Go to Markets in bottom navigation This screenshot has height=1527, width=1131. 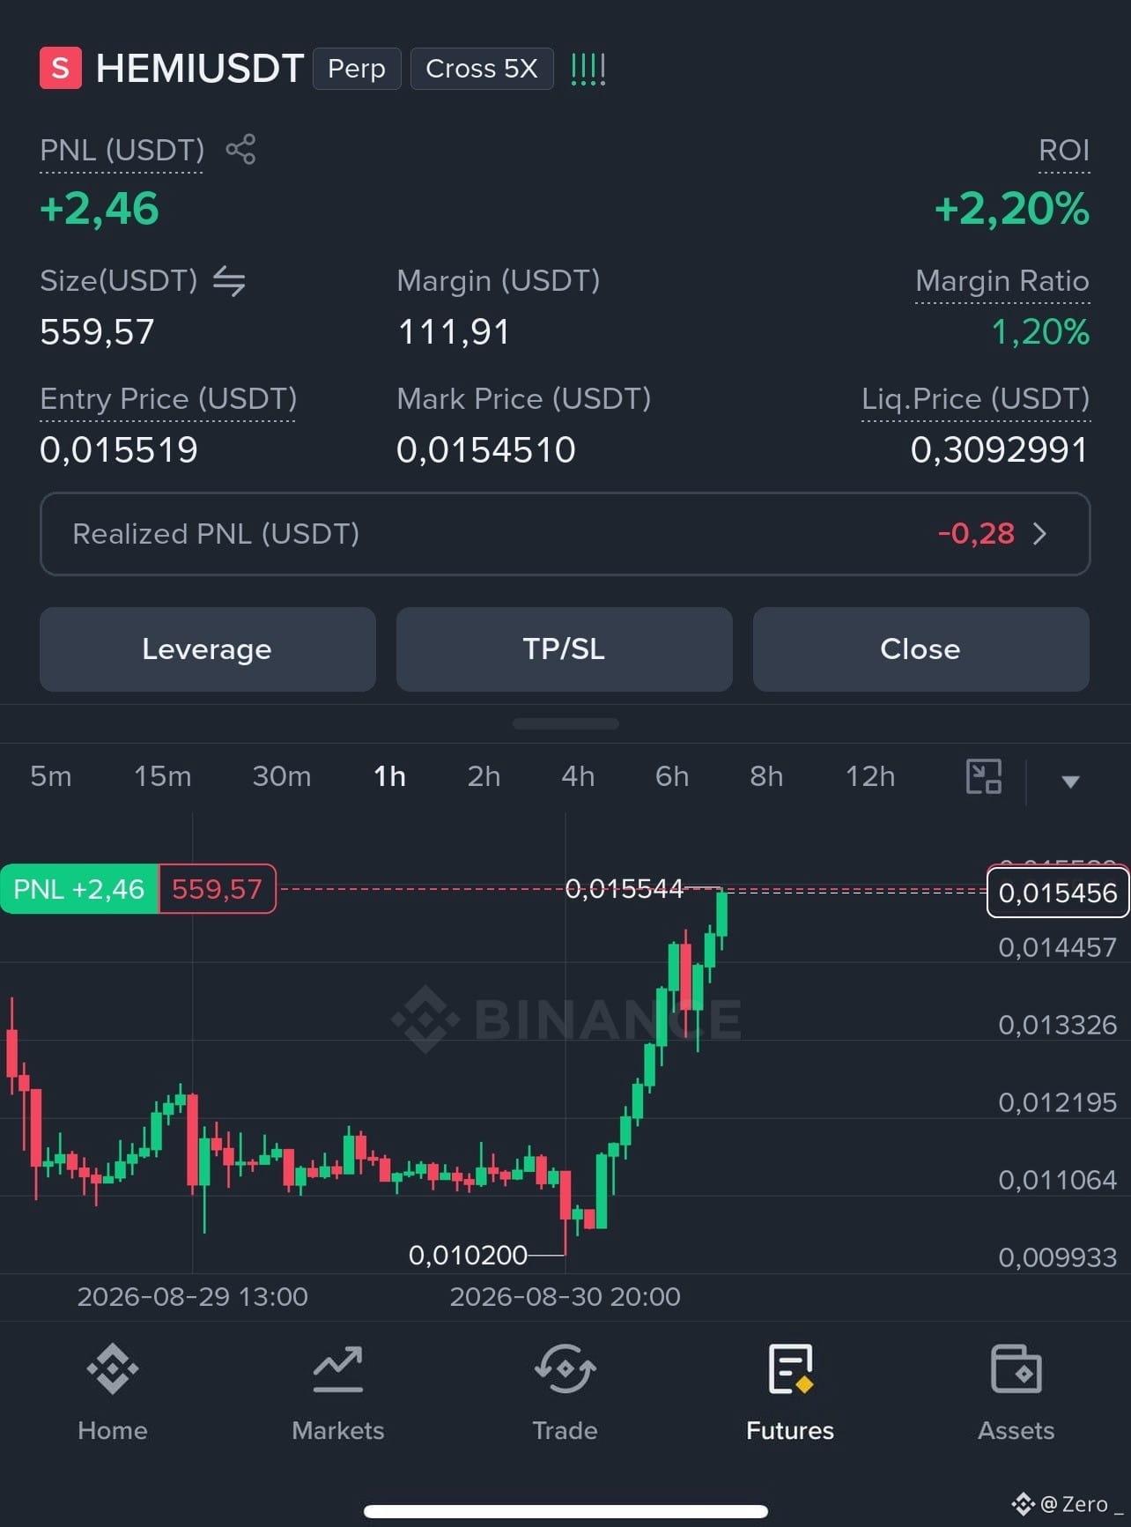point(338,1392)
